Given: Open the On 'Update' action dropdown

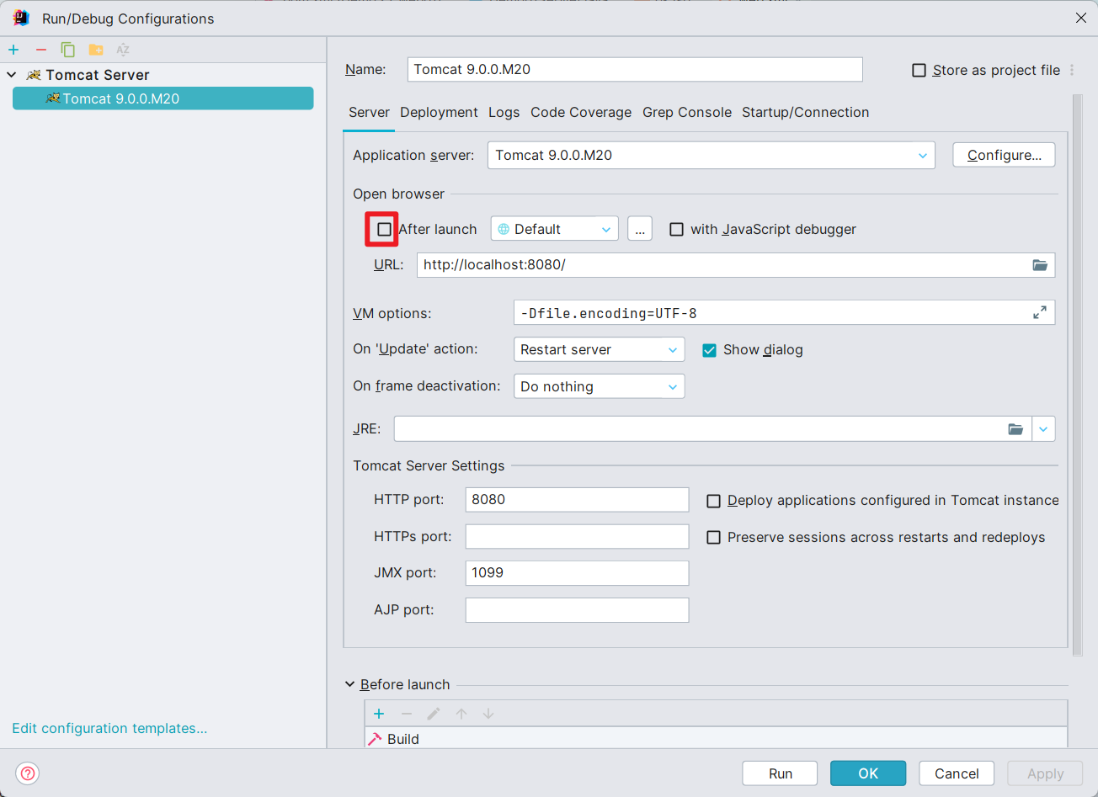Looking at the screenshot, I should point(599,349).
